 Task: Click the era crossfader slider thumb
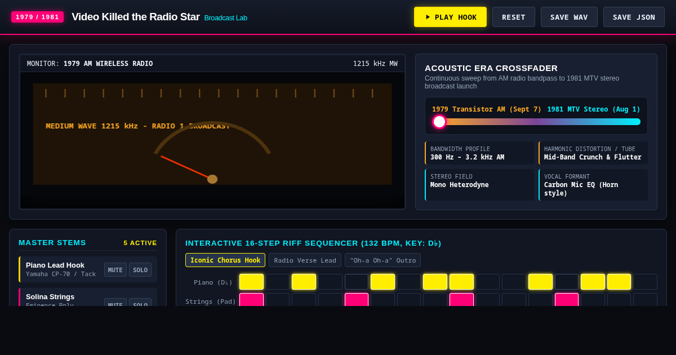point(439,122)
